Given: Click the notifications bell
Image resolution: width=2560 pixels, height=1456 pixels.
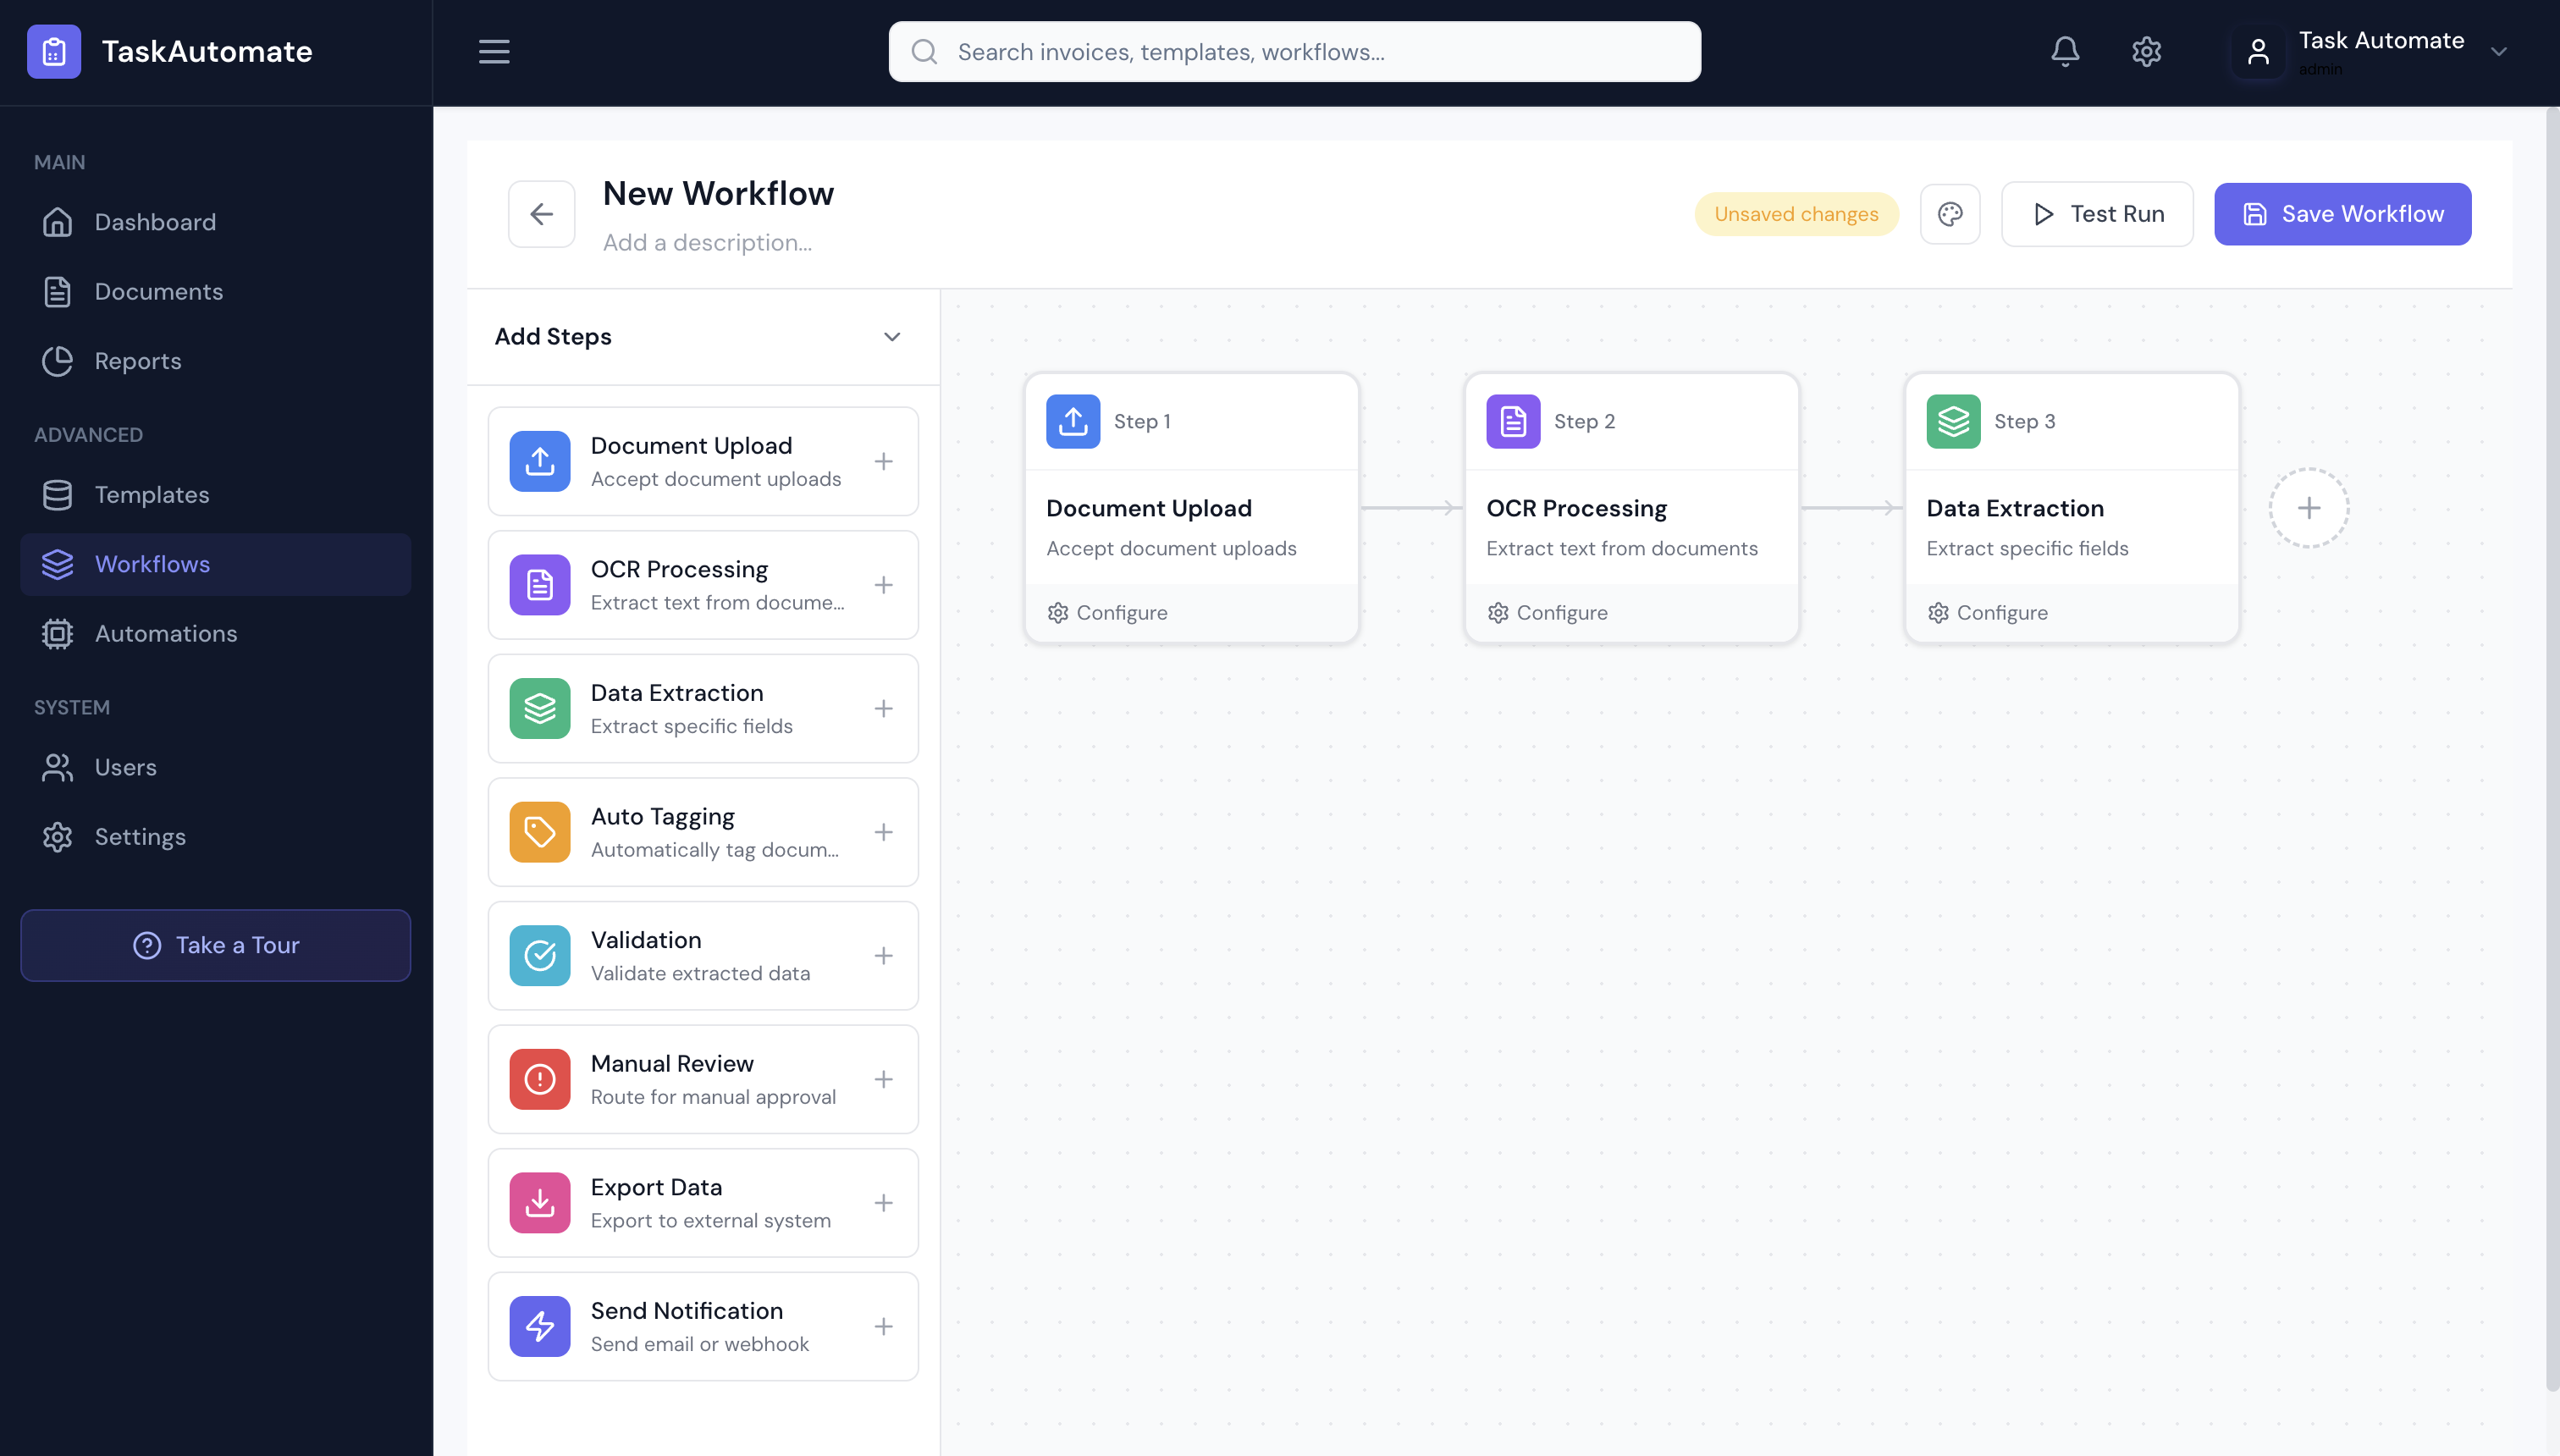Looking at the screenshot, I should 2065,51.
